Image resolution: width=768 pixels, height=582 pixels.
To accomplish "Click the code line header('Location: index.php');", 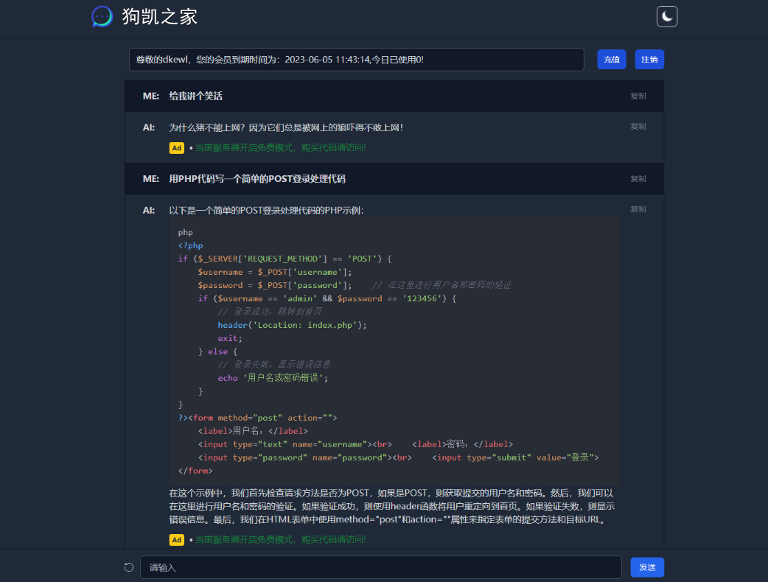I will (292, 325).
